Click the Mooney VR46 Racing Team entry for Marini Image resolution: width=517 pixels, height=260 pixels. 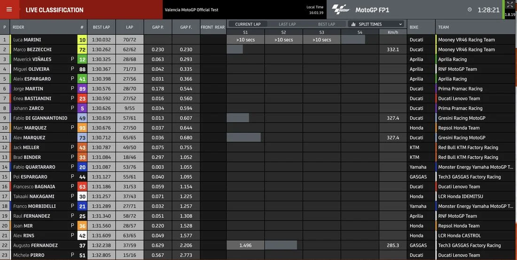(x=467, y=40)
